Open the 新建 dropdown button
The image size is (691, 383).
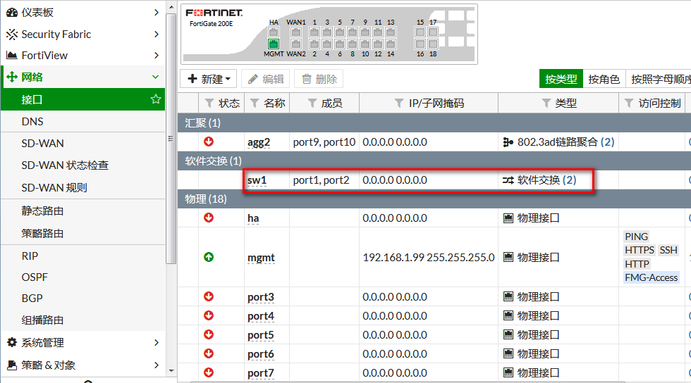tap(209, 80)
